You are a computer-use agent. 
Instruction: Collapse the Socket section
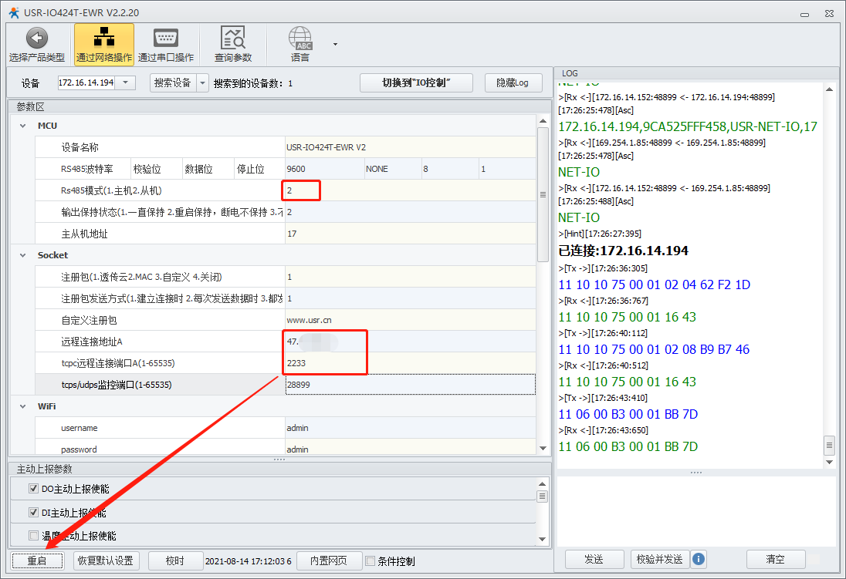coord(22,255)
